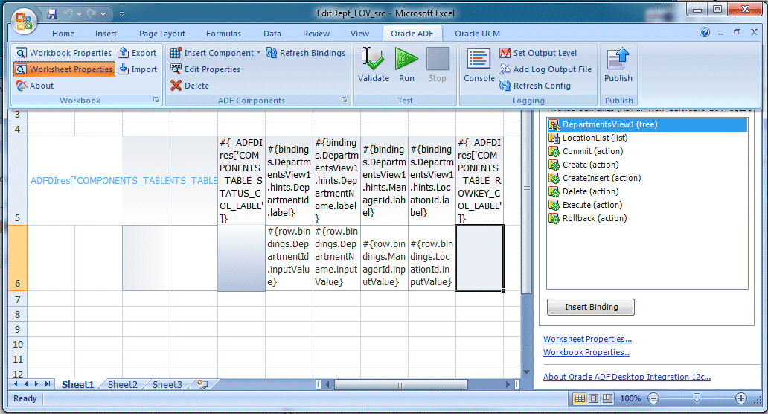Switch to the Oracle UCM tab
The height and width of the screenshot is (414, 768).
click(x=478, y=34)
